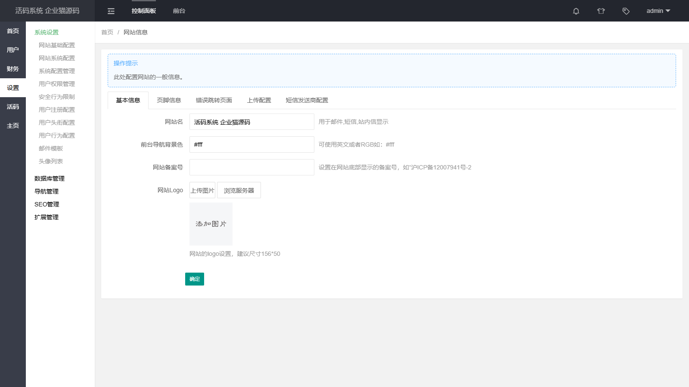Switch to the 页脚信息 tab
The height and width of the screenshot is (387, 689).
click(169, 100)
